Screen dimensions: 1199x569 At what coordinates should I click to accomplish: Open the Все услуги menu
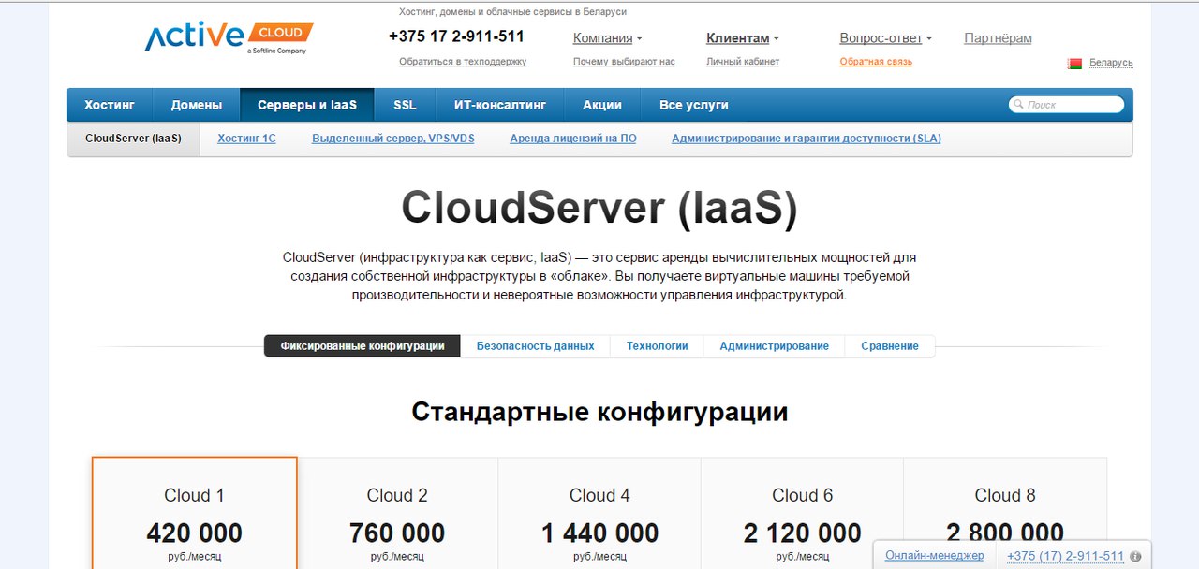pyautogui.click(x=693, y=105)
